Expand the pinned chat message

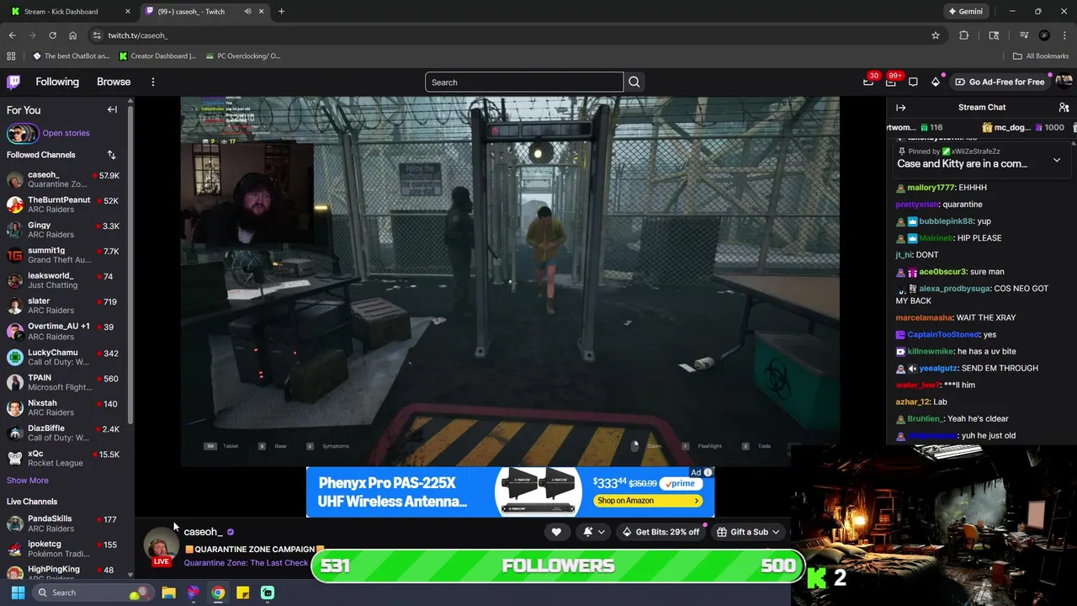pos(1057,159)
